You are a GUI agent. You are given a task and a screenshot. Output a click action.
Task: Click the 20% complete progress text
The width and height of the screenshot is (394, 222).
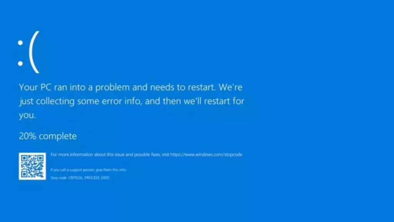[x=48, y=136]
